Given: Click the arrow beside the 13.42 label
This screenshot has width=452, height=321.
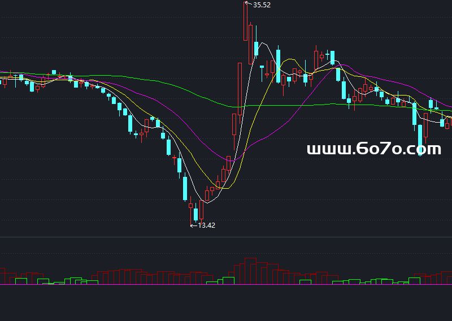Looking at the screenshot, I should pyautogui.click(x=193, y=225).
